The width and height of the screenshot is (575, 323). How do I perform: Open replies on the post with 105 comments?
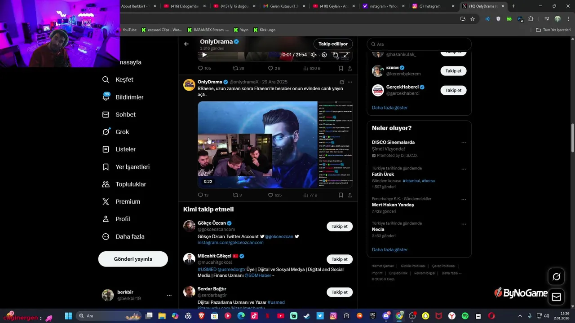tap(204, 68)
